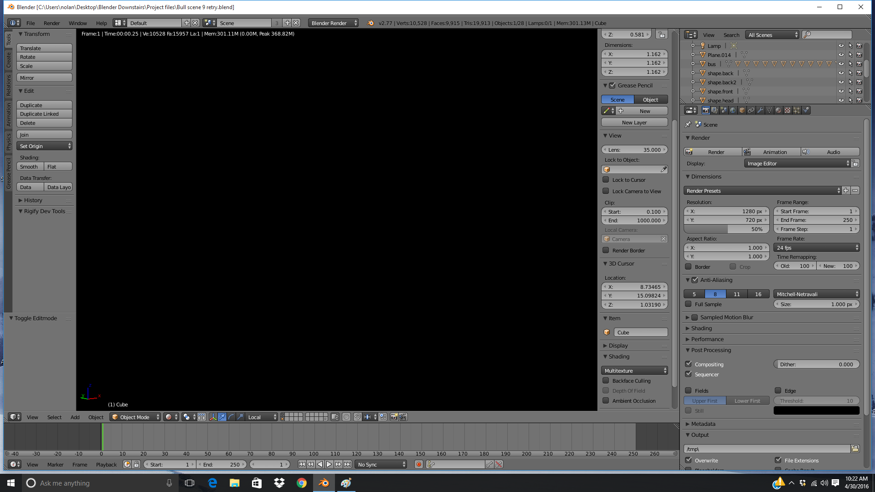Open the Render menu in top bar
Viewport: 875px width, 492px height.
point(51,23)
